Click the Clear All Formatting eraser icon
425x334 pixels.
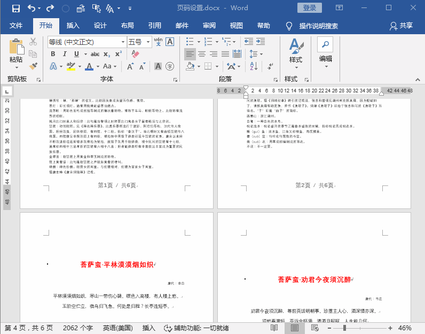pyautogui.click(x=135, y=54)
